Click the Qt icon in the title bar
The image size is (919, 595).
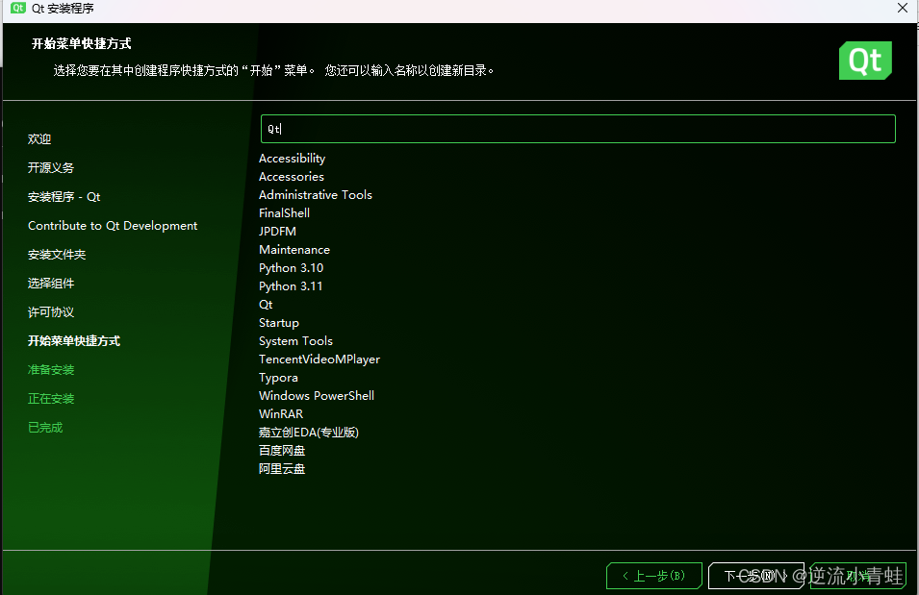18,8
